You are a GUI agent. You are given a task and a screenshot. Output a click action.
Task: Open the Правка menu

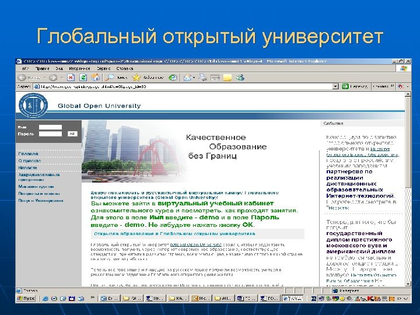click(x=43, y=69)
